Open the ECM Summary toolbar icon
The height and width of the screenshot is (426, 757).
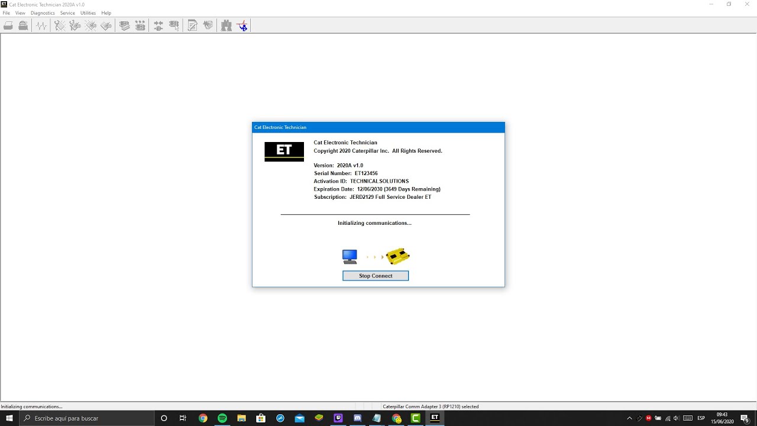click(125, 25)
